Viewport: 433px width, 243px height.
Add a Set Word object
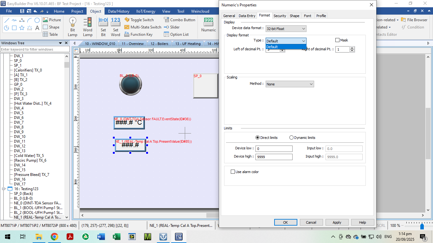point(115,27)
